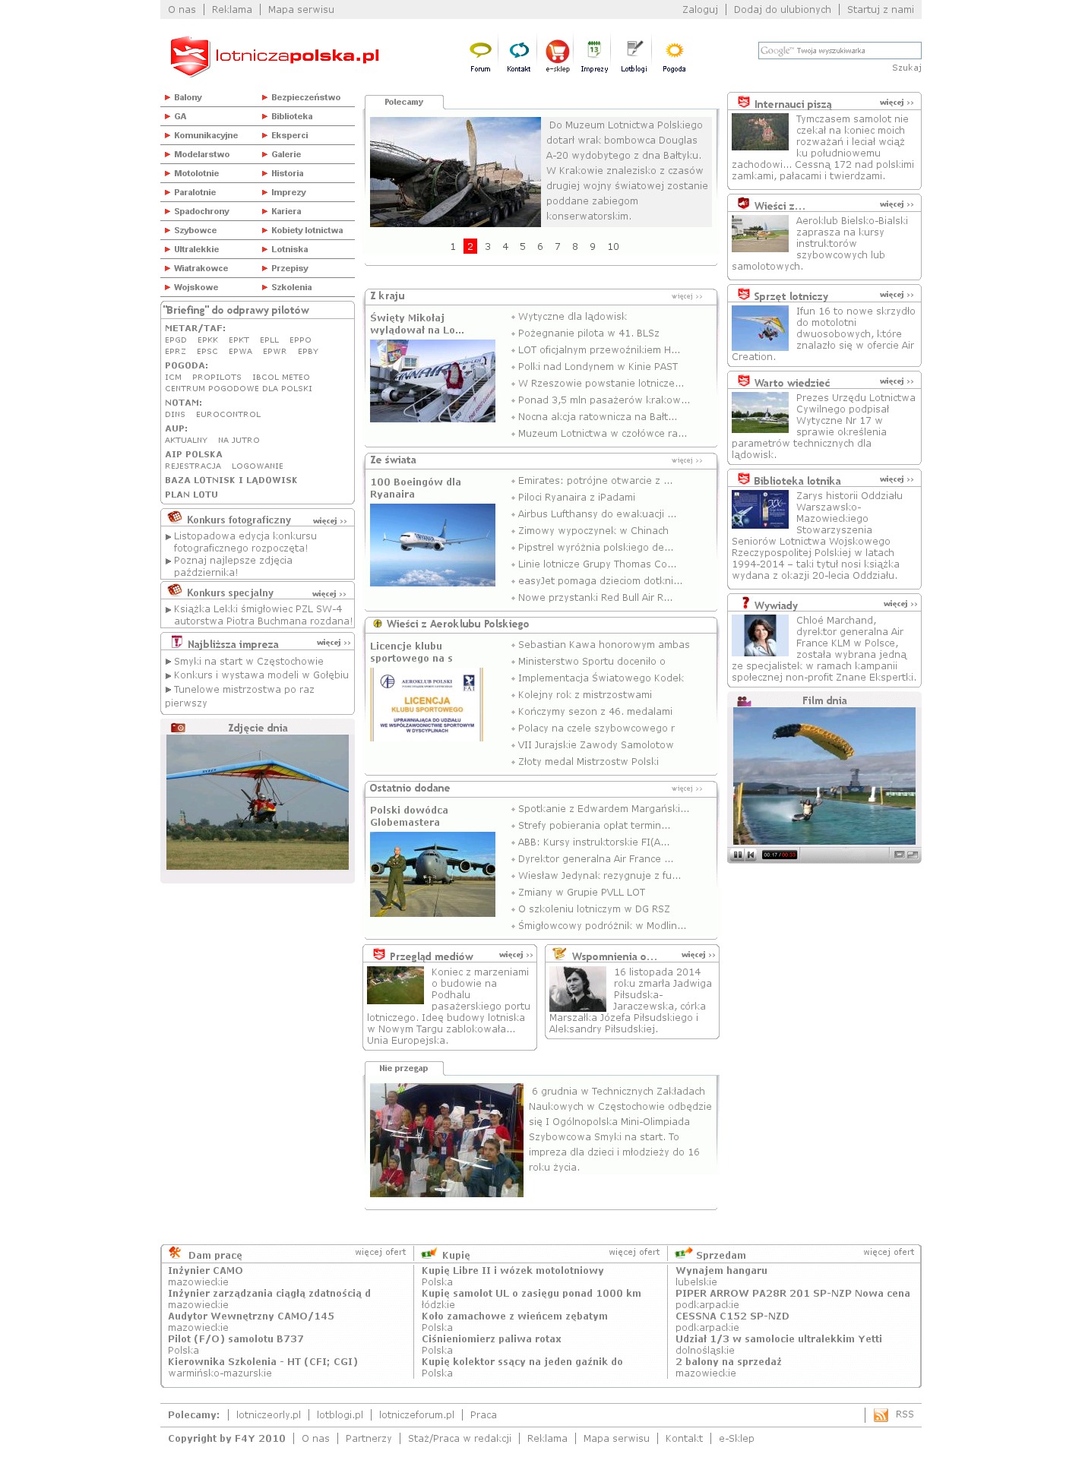Viewport: 1082px width, 1457px height.
Task: Restart the Film dnia video from beginning
Action: tap(751, 855)
